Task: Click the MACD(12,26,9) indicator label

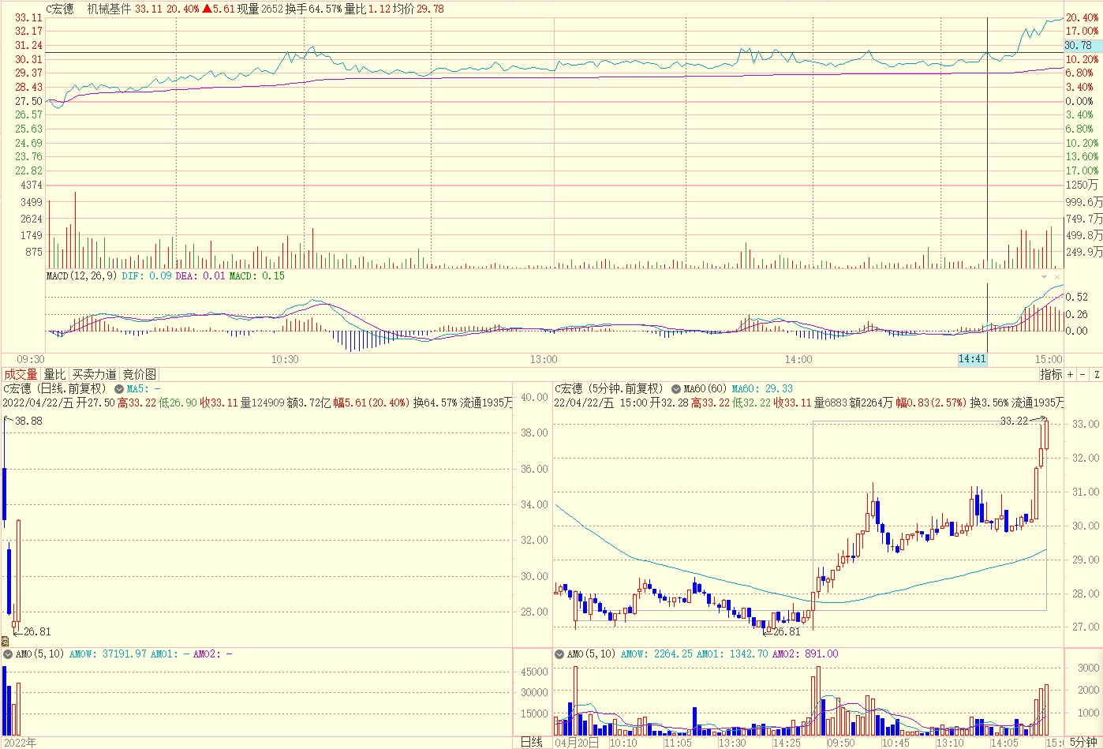Action: tap(81, 276)
